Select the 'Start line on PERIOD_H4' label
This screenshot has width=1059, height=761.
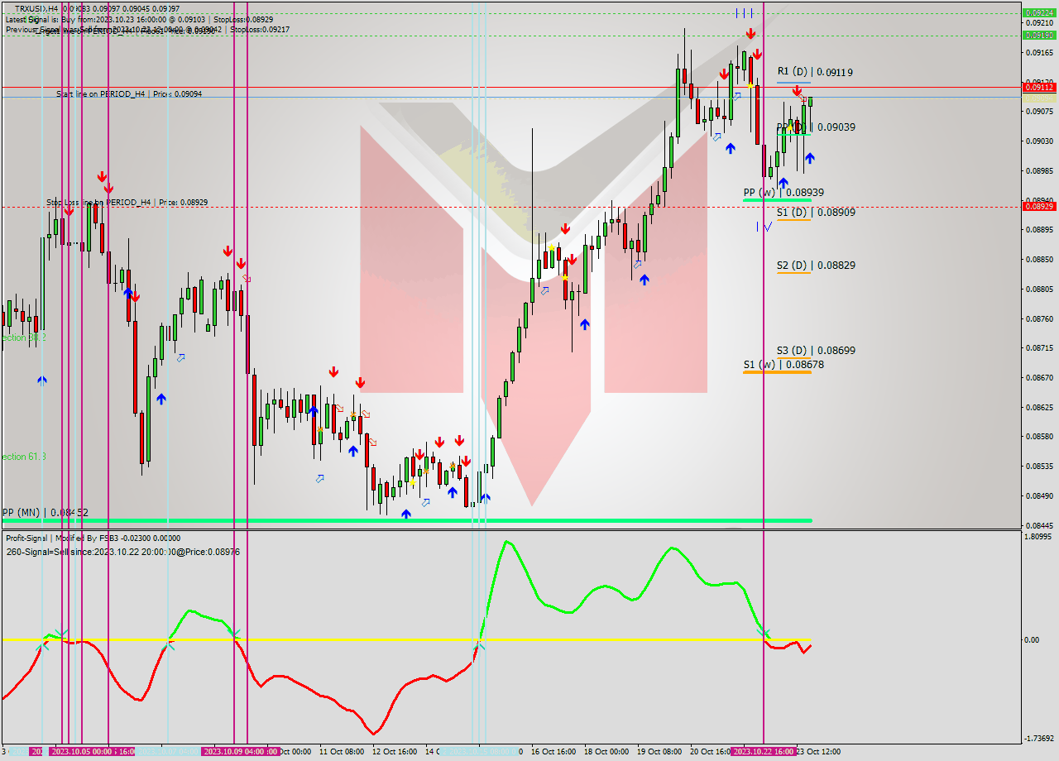click(129, 93)
